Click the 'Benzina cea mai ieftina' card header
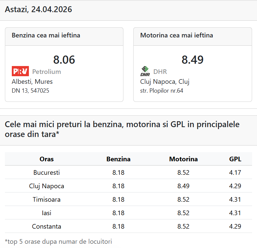The width and height of the screenshot is (257, 248). [46, 35]
